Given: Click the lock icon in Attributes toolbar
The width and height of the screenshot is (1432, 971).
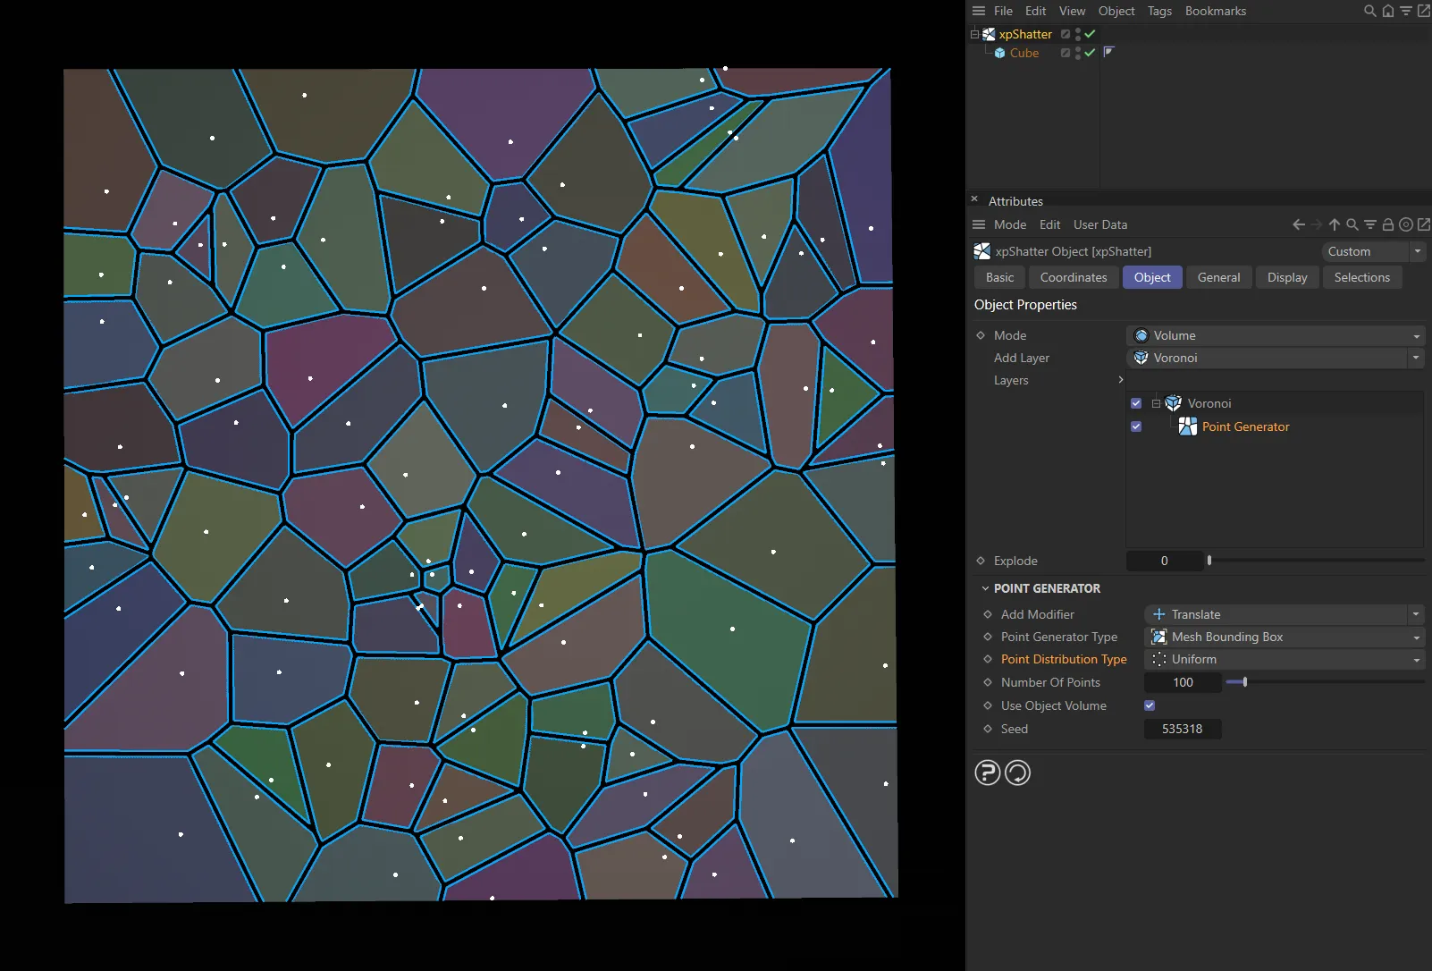Looking at the screenshot, I should coord(1388,225).
